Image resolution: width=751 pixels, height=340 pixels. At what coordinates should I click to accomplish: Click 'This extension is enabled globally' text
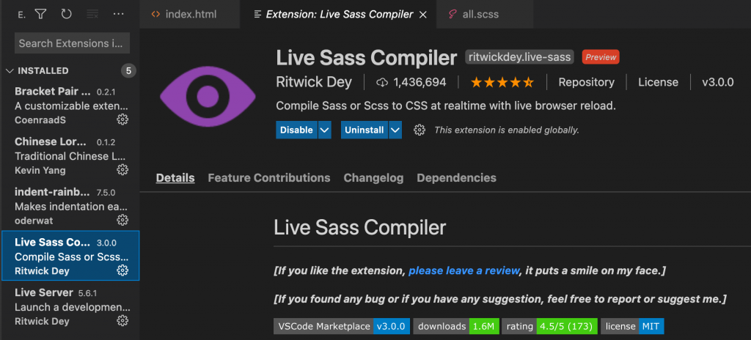[507, 130]
